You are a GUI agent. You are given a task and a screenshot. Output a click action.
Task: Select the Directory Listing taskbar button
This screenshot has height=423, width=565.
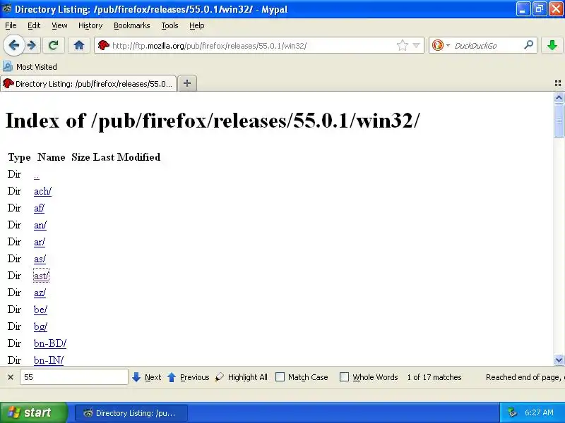click(131, 413)
